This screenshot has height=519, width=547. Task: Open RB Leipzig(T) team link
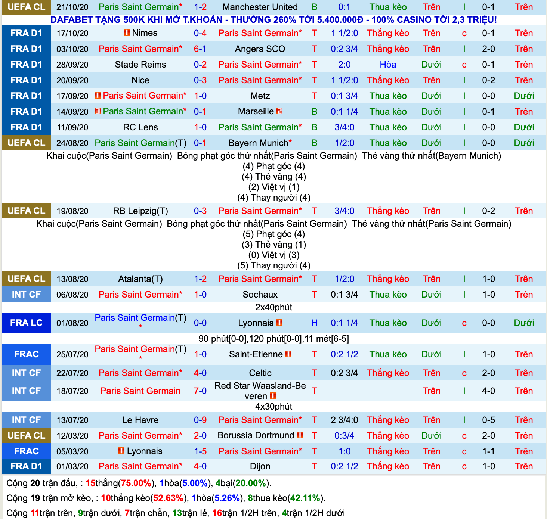pos(140,211)
